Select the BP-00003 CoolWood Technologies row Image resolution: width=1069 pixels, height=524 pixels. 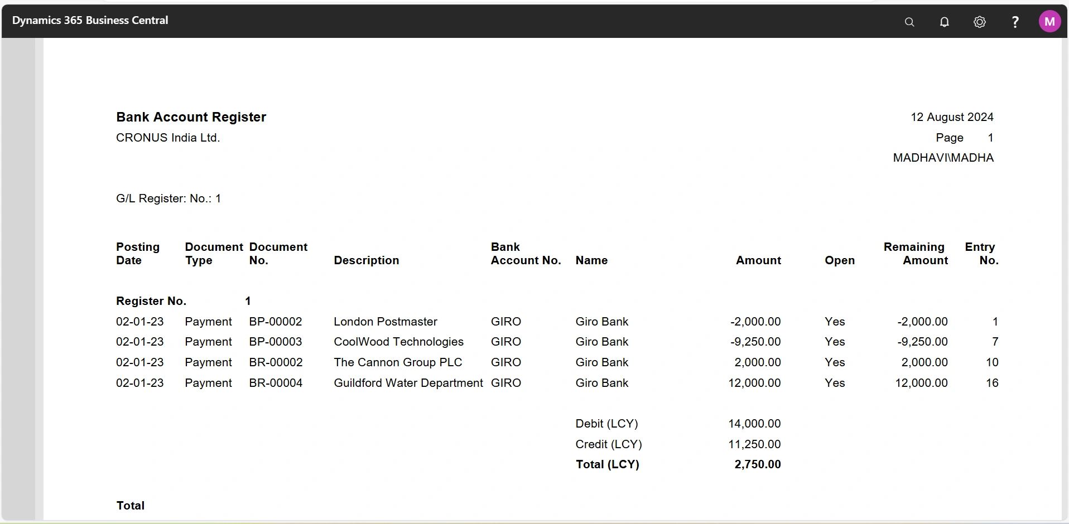398,342
